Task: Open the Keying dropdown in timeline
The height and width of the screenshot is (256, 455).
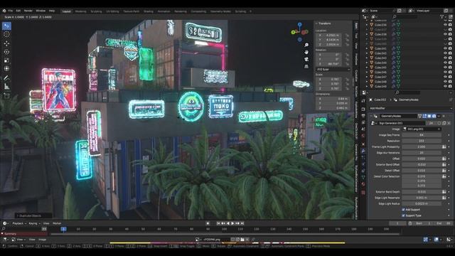Action: point(34,223)
